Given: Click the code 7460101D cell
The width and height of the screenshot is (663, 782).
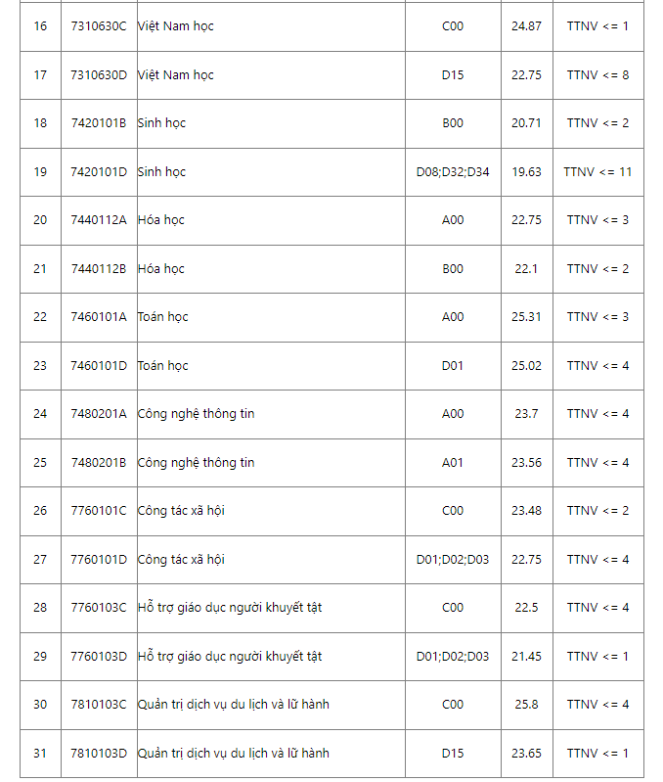Looking at the screenshot, I should pos(99,366).
